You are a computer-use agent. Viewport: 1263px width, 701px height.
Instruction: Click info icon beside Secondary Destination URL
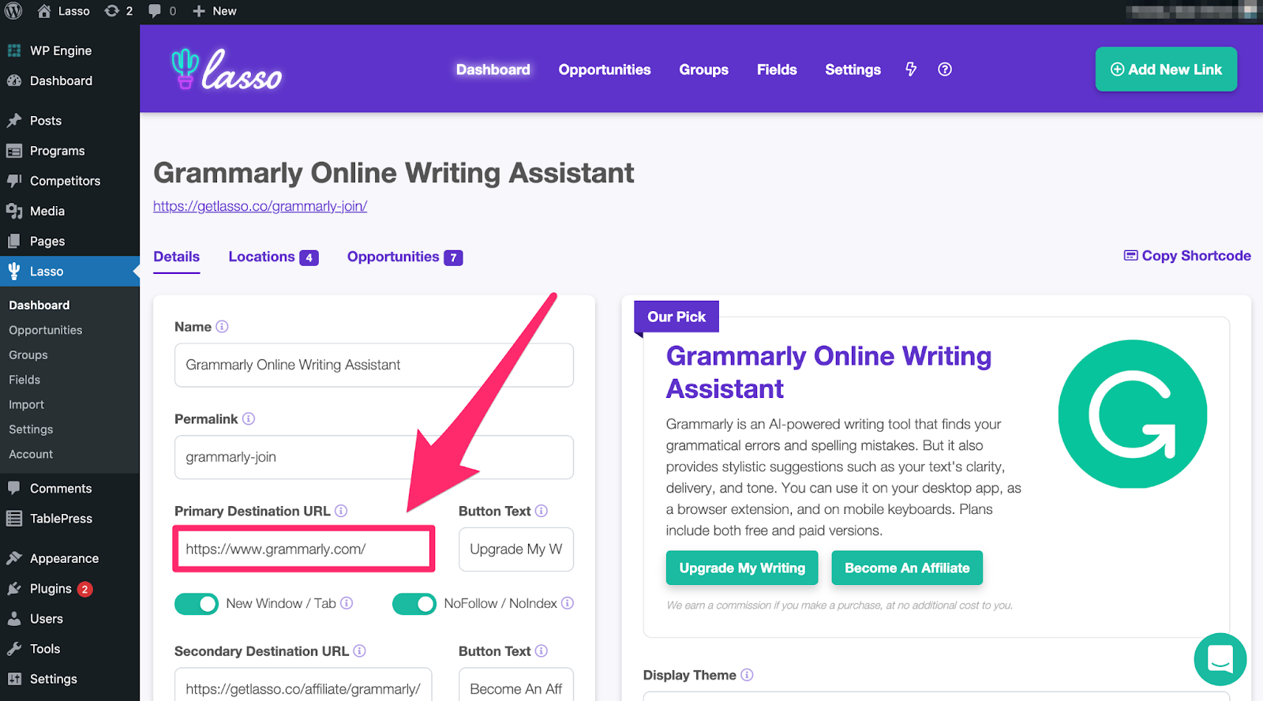359,651
